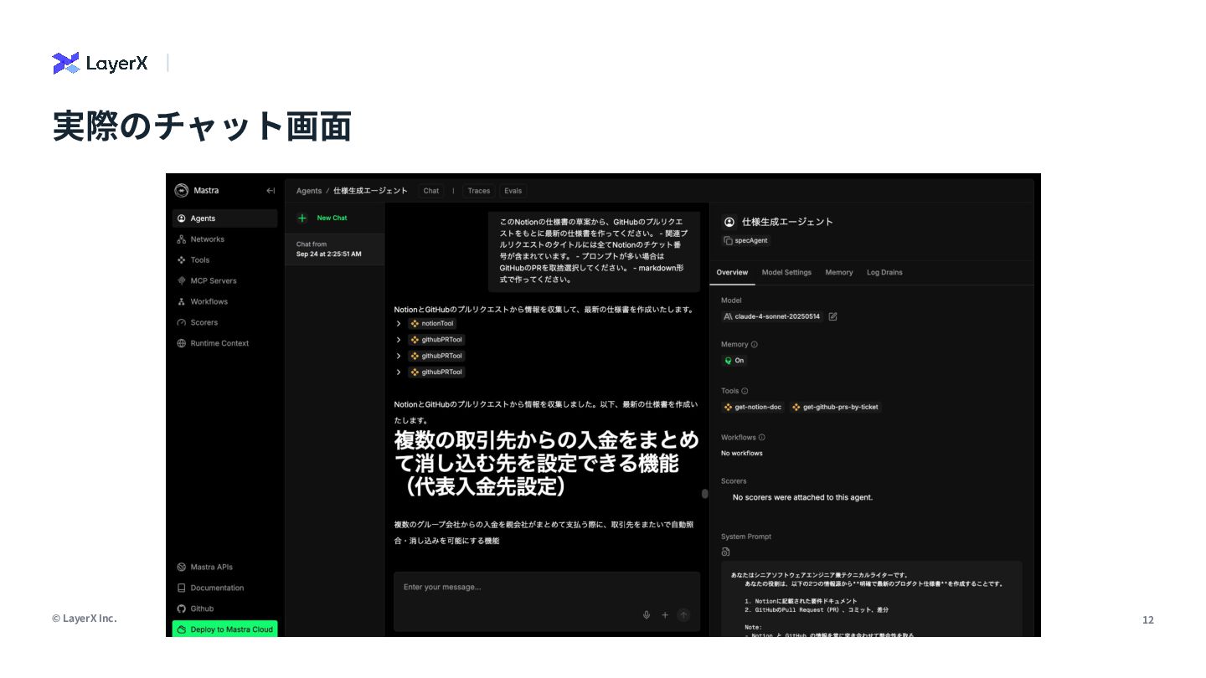Click the Mastra logo icon
The image size is (1206, 678).
point(181,191)
